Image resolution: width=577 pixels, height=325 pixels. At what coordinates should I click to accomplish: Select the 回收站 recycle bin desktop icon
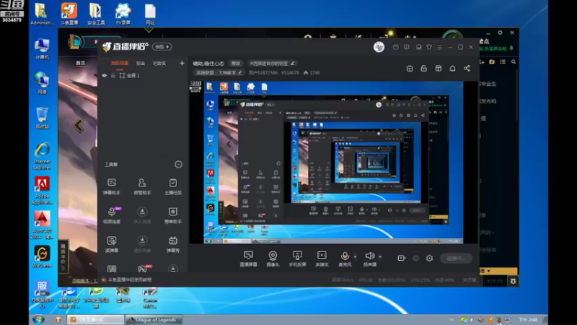[42, 118]
